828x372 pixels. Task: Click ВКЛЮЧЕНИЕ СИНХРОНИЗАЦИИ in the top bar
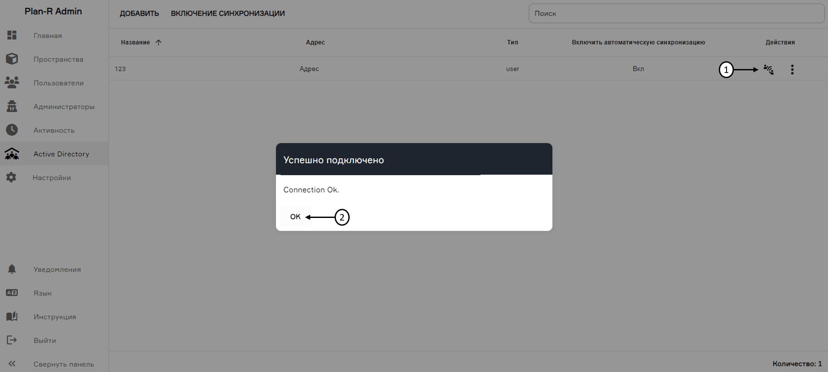(228, 13)
